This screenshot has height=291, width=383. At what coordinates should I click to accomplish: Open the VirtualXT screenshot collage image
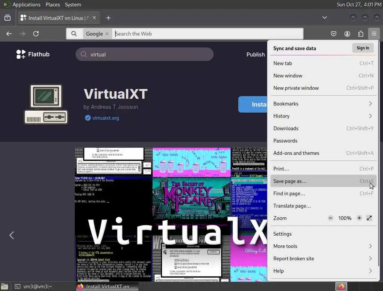tap(171, 215)
